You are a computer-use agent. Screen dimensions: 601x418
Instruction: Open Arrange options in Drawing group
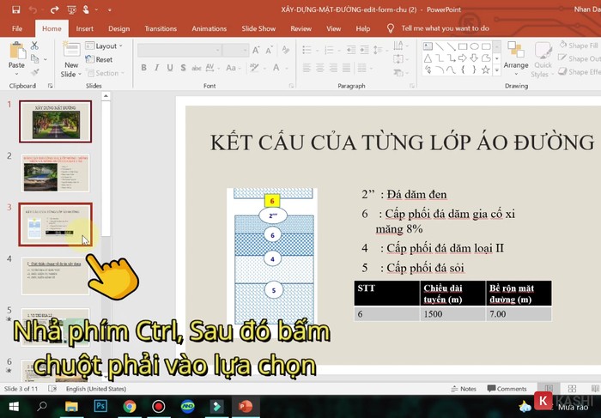coord(515,58)
